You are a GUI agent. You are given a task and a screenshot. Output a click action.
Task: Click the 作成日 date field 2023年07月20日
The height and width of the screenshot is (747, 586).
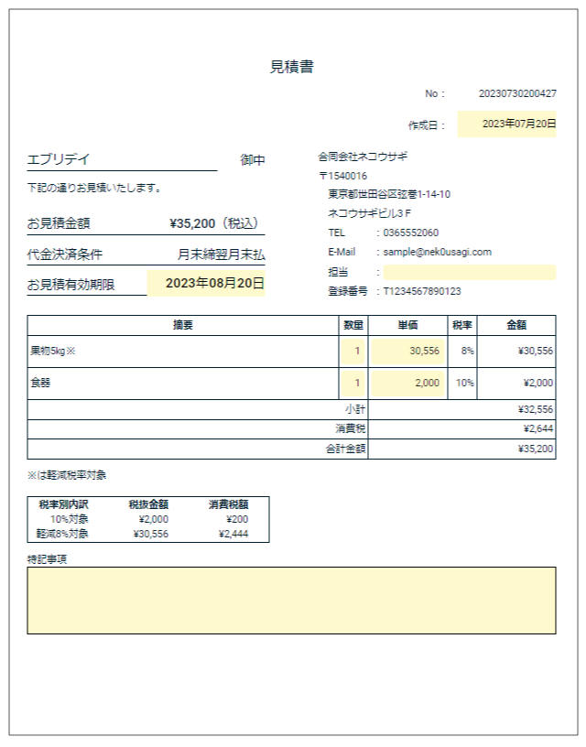point(506,124)
